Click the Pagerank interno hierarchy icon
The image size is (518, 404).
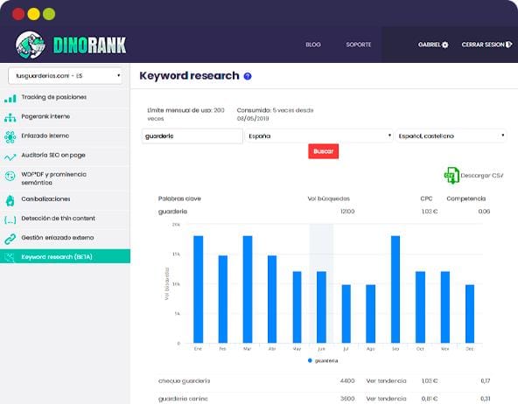[x=10, y=117]
